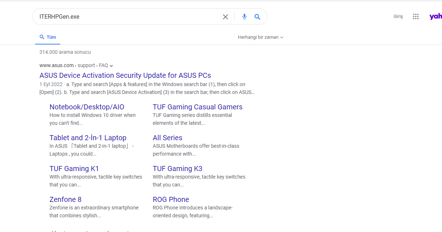Screen dimensions: 442x232
Task: Click the www.asus.com › support › FAQ breadcrumb
Action: [x=73, y=65]
